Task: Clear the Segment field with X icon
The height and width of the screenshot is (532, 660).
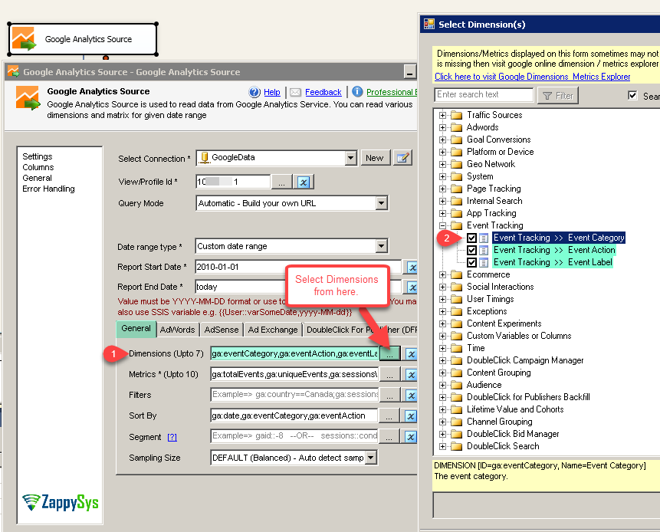Action: [411, 436]
